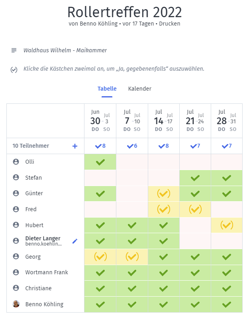The width and height of the screenshot is (249, 317).
Task: Click the plus icon to add participant
Action: [75, 146]
